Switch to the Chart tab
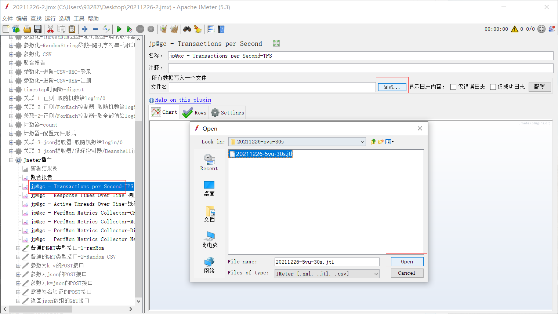 (x=164, y=112)
